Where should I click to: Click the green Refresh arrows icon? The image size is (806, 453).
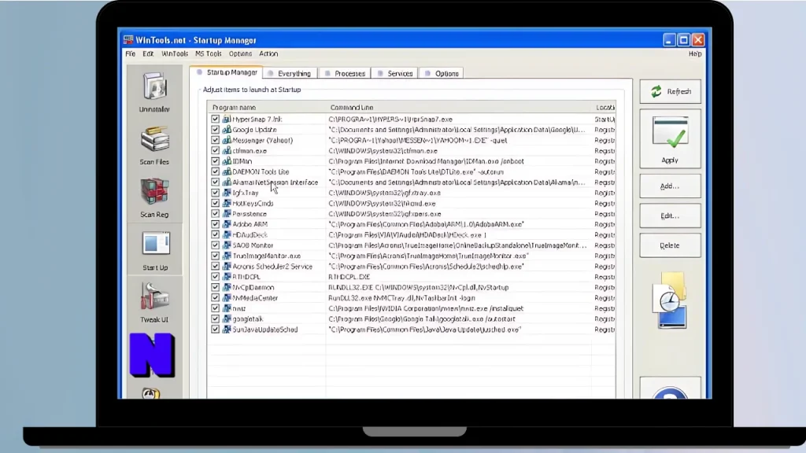656,91
